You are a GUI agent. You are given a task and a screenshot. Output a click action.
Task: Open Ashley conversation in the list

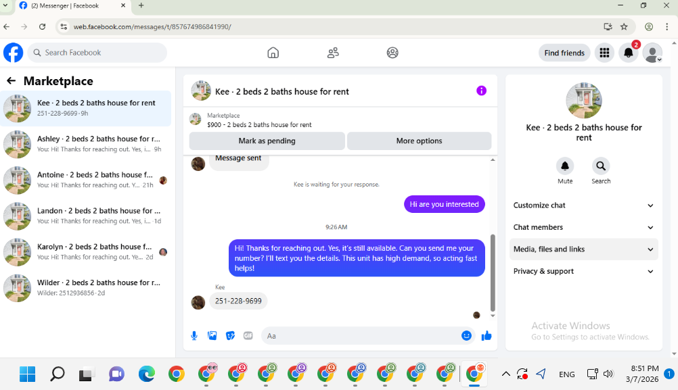coord(86,144)
